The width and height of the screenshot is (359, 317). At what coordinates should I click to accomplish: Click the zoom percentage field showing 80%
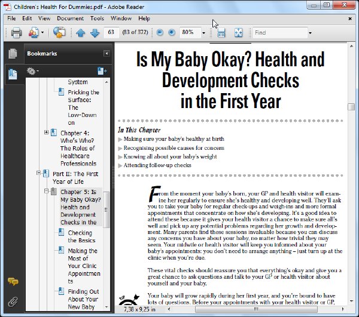coord(190,32)
